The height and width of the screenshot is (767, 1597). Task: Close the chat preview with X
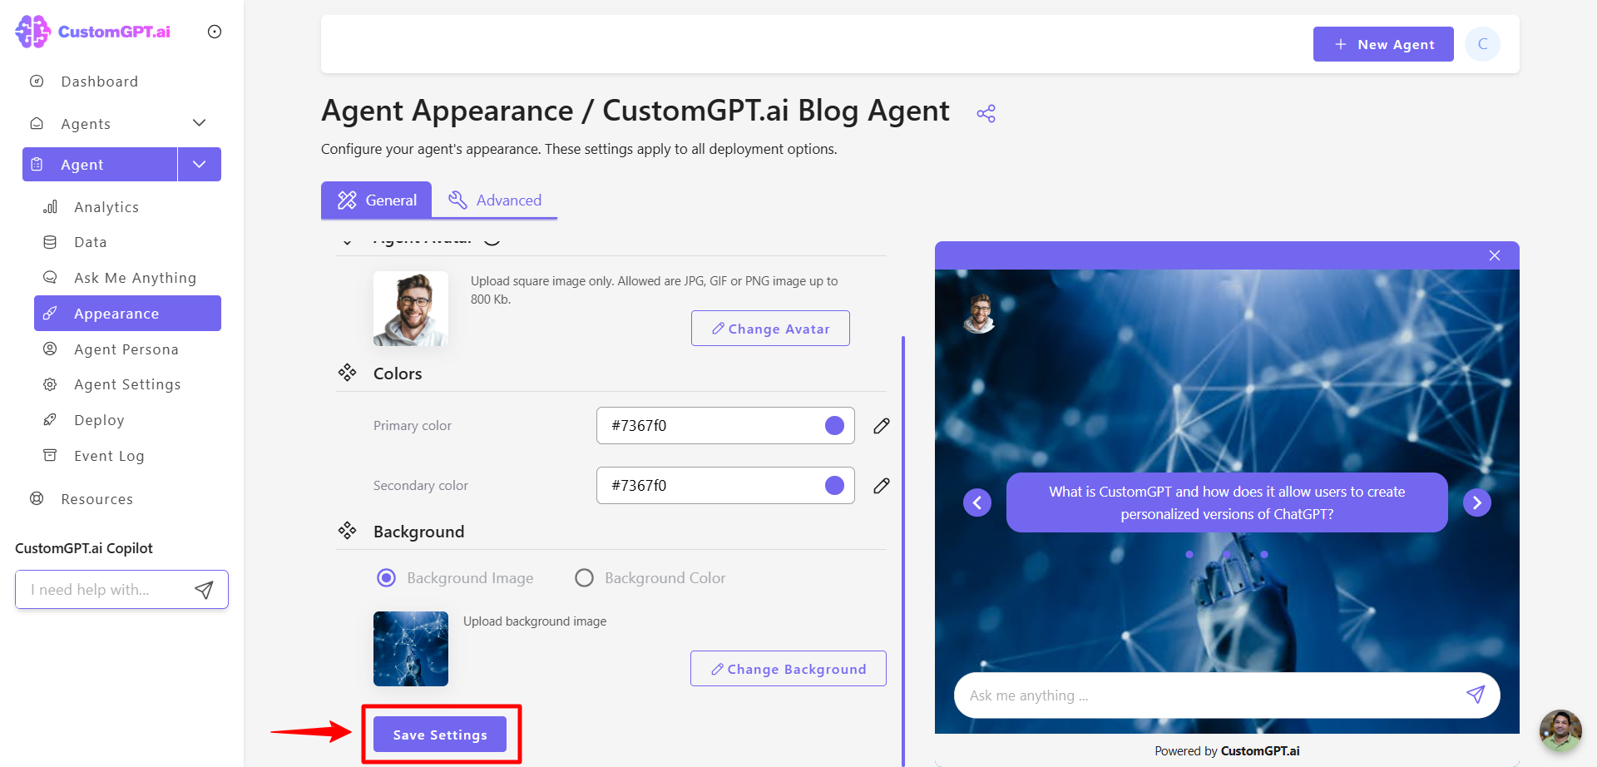pyautogui.click(x=1495, y=255)
